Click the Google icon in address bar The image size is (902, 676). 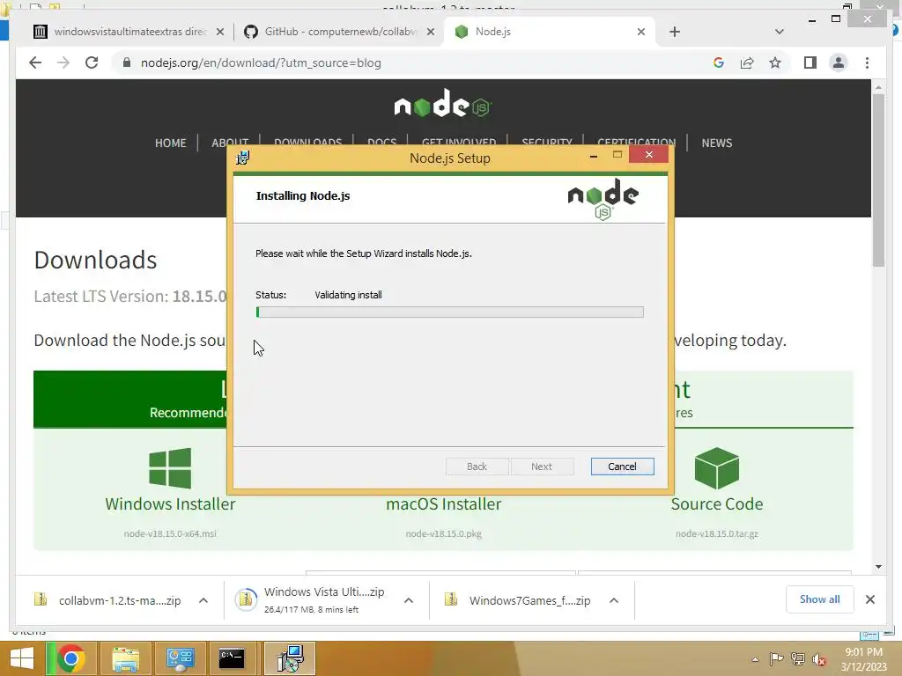point(719,62)
